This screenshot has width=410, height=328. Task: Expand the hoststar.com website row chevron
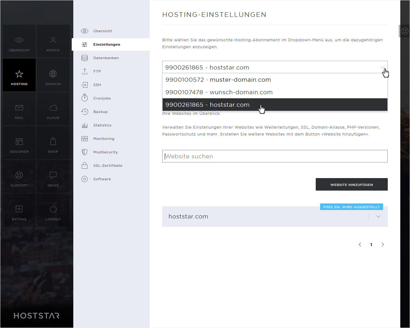[378, 216]
